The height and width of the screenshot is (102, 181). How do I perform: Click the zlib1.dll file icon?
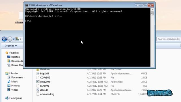38,90
